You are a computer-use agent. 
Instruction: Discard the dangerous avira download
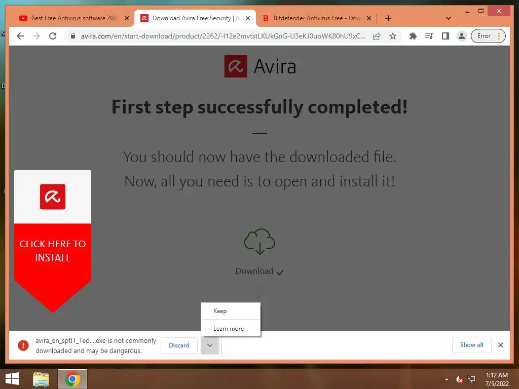(x=179, y=345)
